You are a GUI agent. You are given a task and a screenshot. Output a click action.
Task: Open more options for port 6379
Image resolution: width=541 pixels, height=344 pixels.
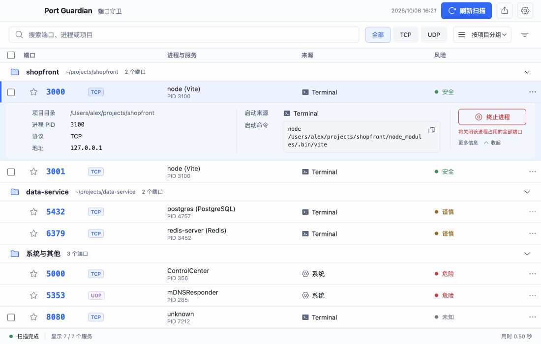point(532,234)
